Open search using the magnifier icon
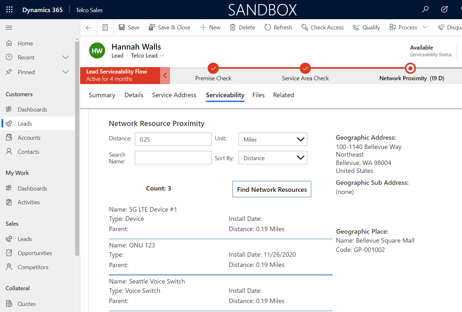This screenshot has width=462, height=312. [x=425, y=10]
